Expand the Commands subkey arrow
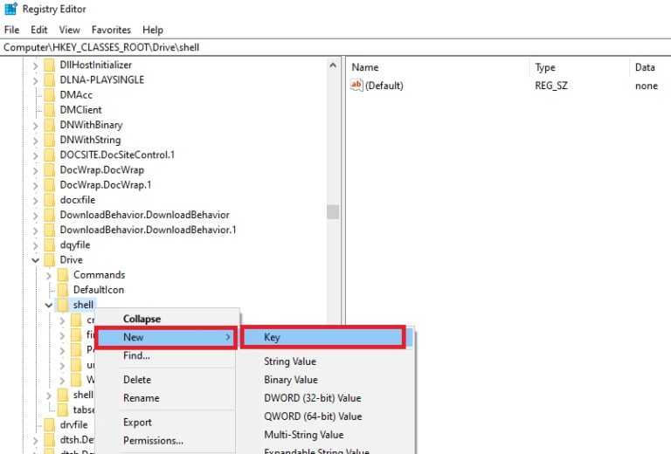 tap(49, 275)
